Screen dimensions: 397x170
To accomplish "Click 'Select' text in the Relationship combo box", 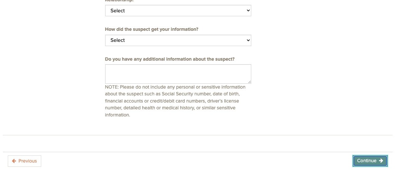I will click(x=118, y=11).
